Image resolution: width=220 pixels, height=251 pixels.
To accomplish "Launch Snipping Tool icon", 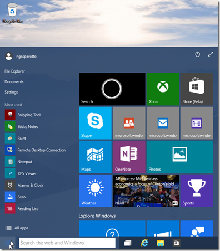I will pyautogui.click(x=10, y=115).
